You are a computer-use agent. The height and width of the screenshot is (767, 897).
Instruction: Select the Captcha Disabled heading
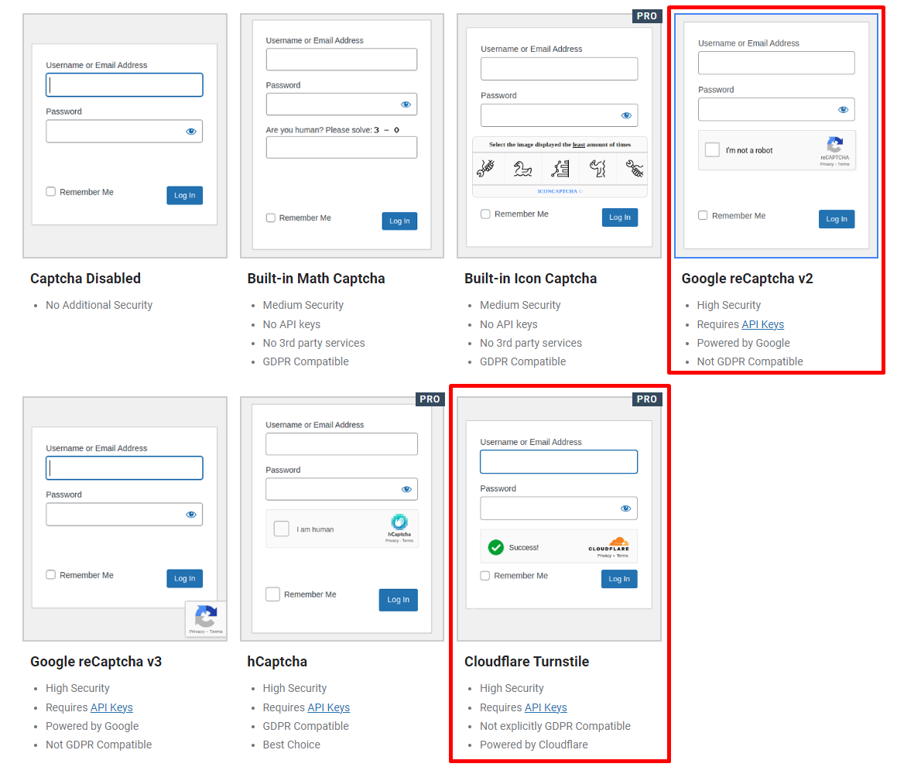[85, 279]
